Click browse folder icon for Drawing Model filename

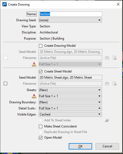pos(107,58)
